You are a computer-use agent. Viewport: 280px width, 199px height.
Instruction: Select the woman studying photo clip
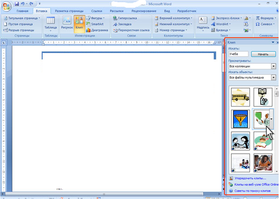click(x=263, y=163)
